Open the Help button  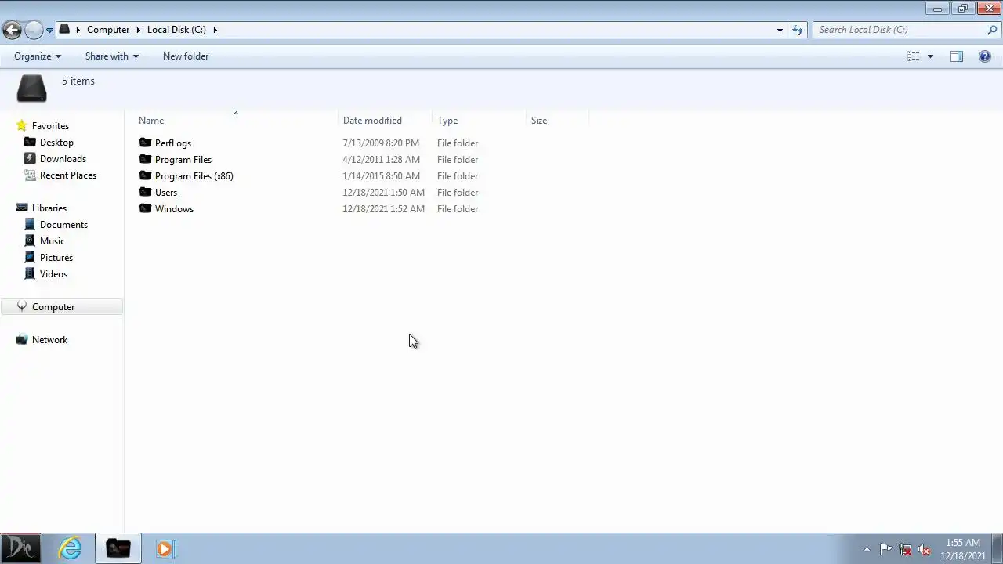985,56
